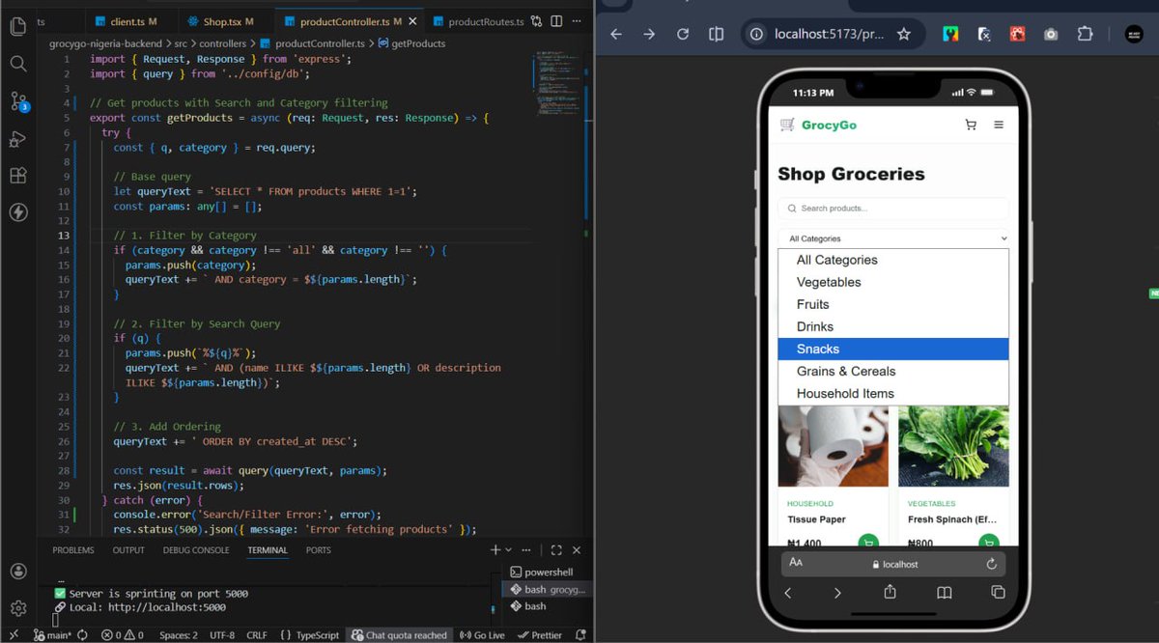The image size is (1159, 643).
Task: Change language mode from TypeScript
Action: tap(318, 635)
